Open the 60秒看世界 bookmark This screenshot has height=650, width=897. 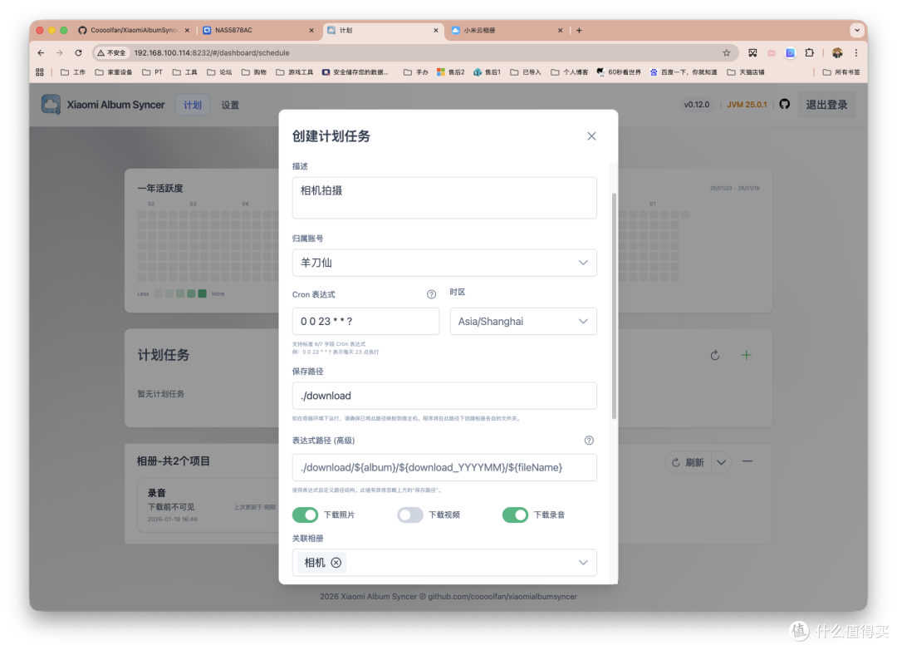click(619, 72)
